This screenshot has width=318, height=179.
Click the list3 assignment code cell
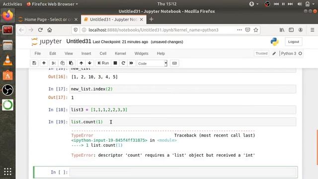(183, 110)
